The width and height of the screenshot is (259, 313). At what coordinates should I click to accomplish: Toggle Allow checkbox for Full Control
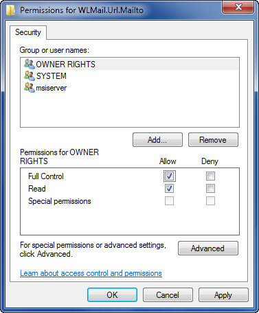[x=169, y=176]
